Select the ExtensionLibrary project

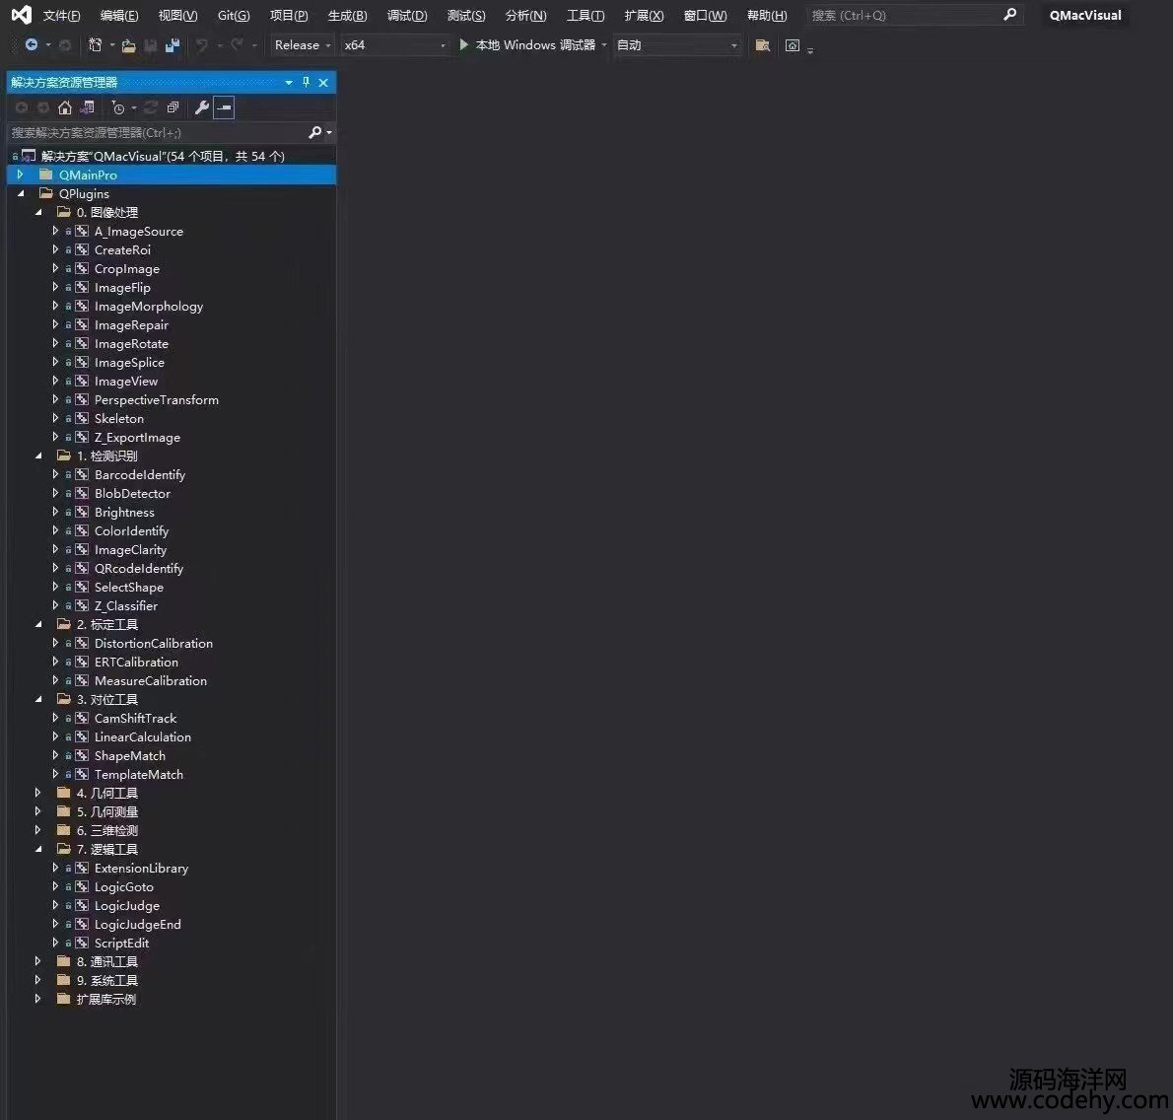click(141, 868)
